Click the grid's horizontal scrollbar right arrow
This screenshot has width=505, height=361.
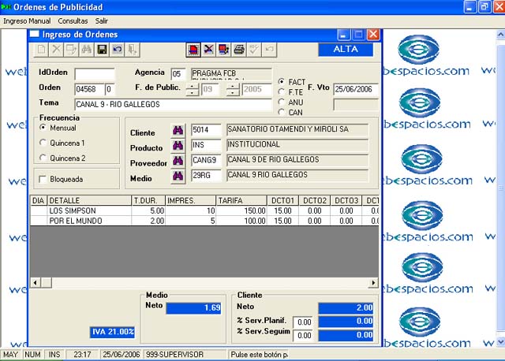[374, 283]
